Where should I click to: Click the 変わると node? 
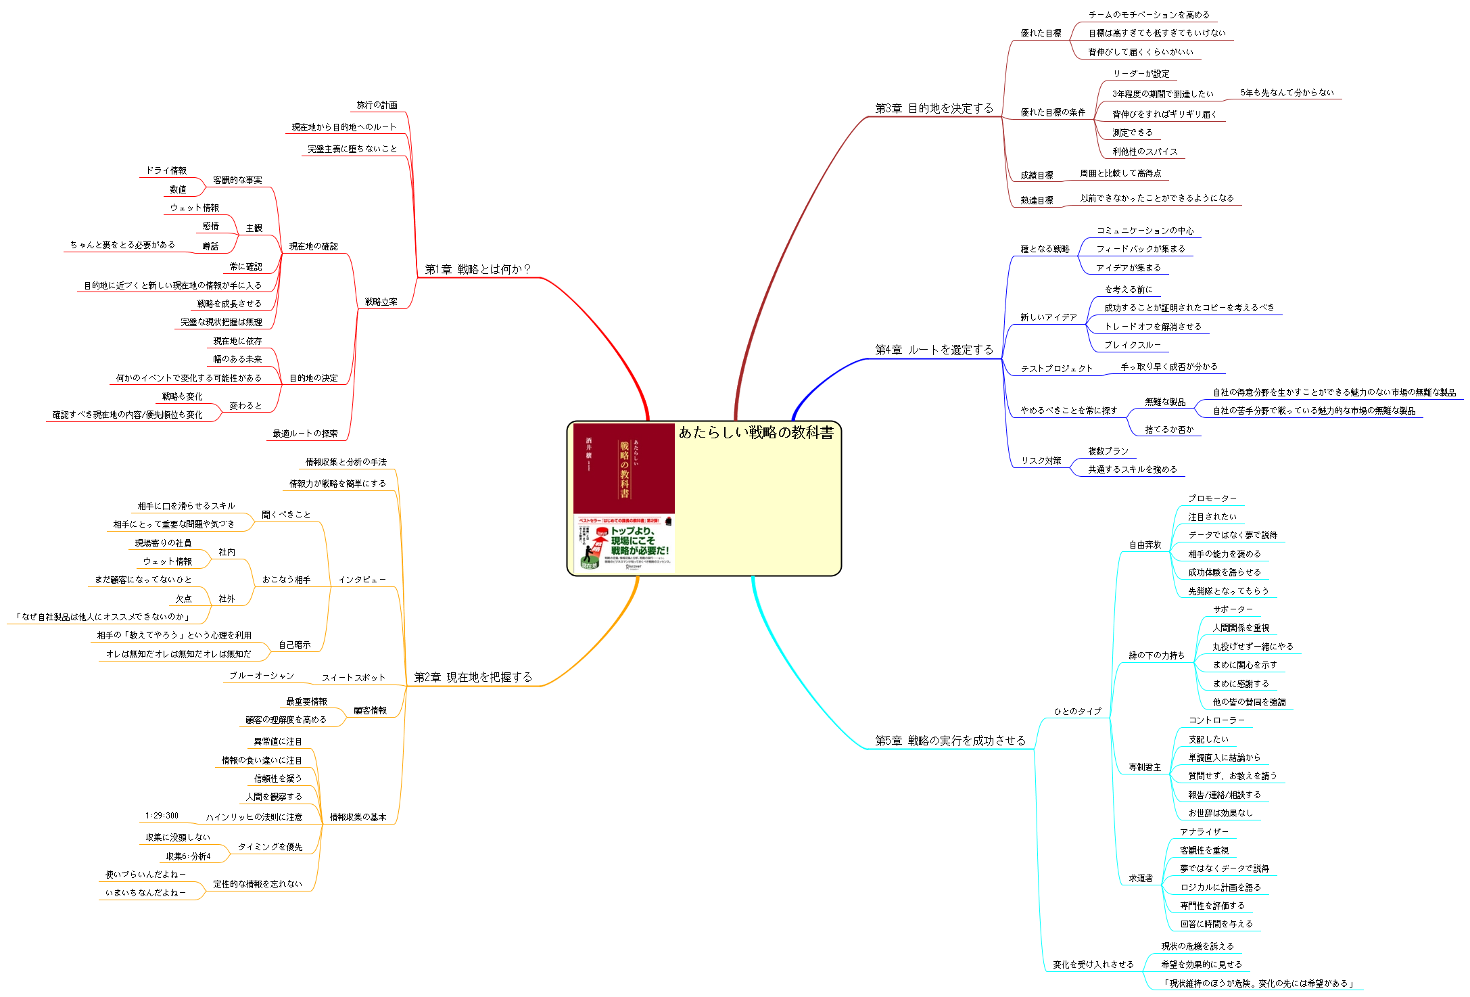245,406
